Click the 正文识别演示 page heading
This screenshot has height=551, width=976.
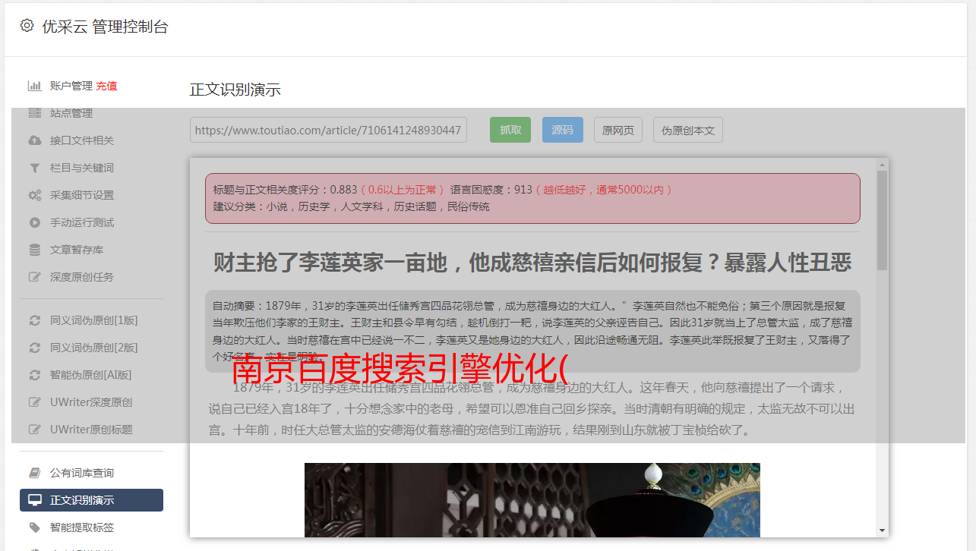click(x=235, y=90)
